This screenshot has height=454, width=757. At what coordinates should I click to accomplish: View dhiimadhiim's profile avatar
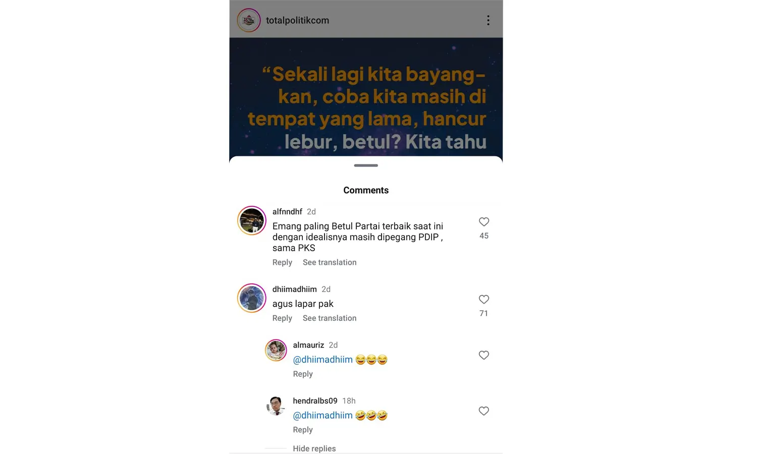click(x=252, y=298)
